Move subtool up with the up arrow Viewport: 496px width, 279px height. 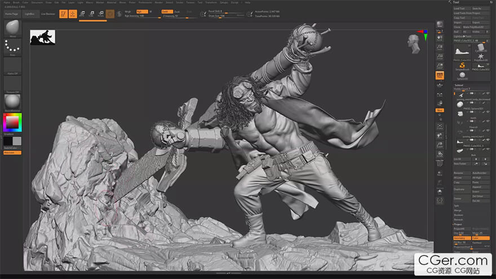pyautogui.click(x=476, y=159)
